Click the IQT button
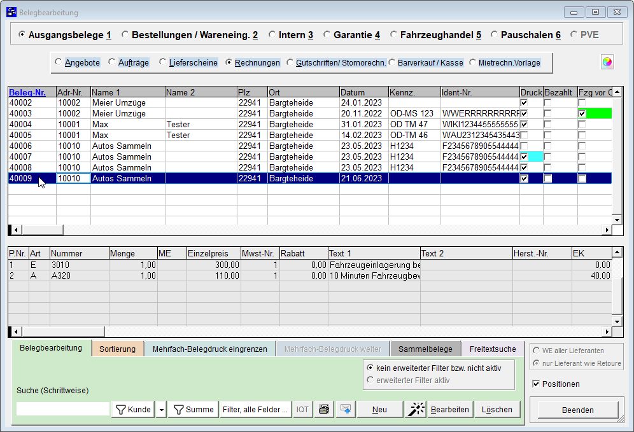 [x=302, y=409]
